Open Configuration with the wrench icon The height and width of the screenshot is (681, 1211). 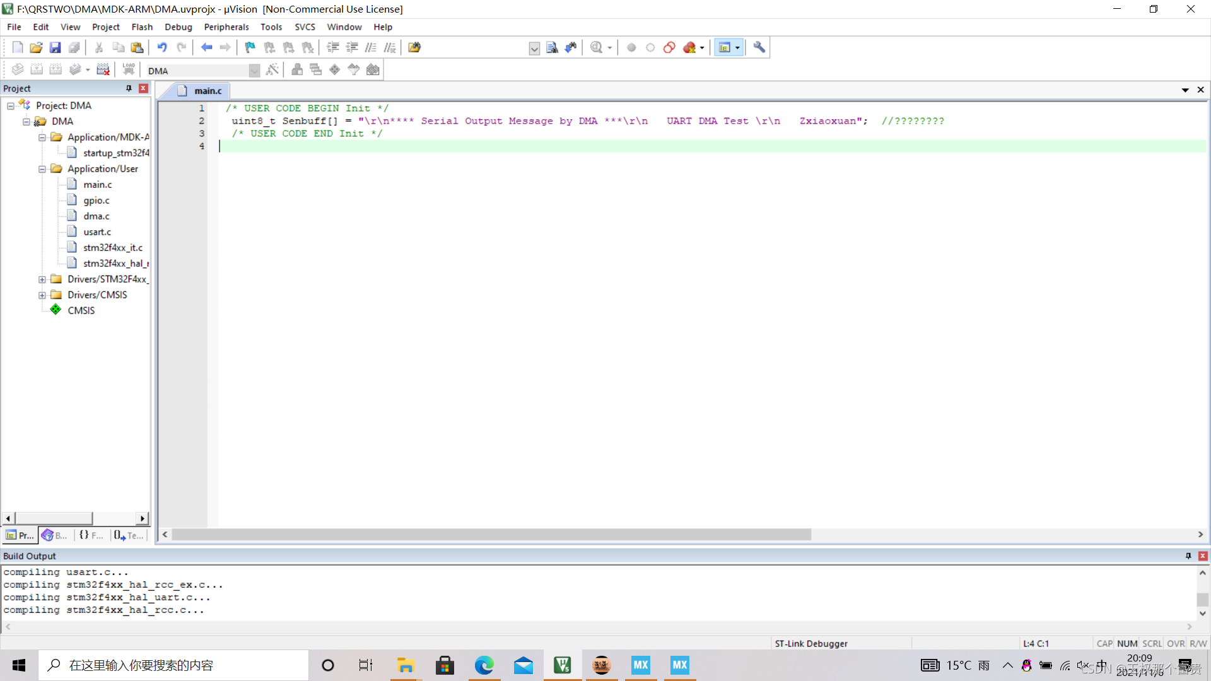pos(759,47)
